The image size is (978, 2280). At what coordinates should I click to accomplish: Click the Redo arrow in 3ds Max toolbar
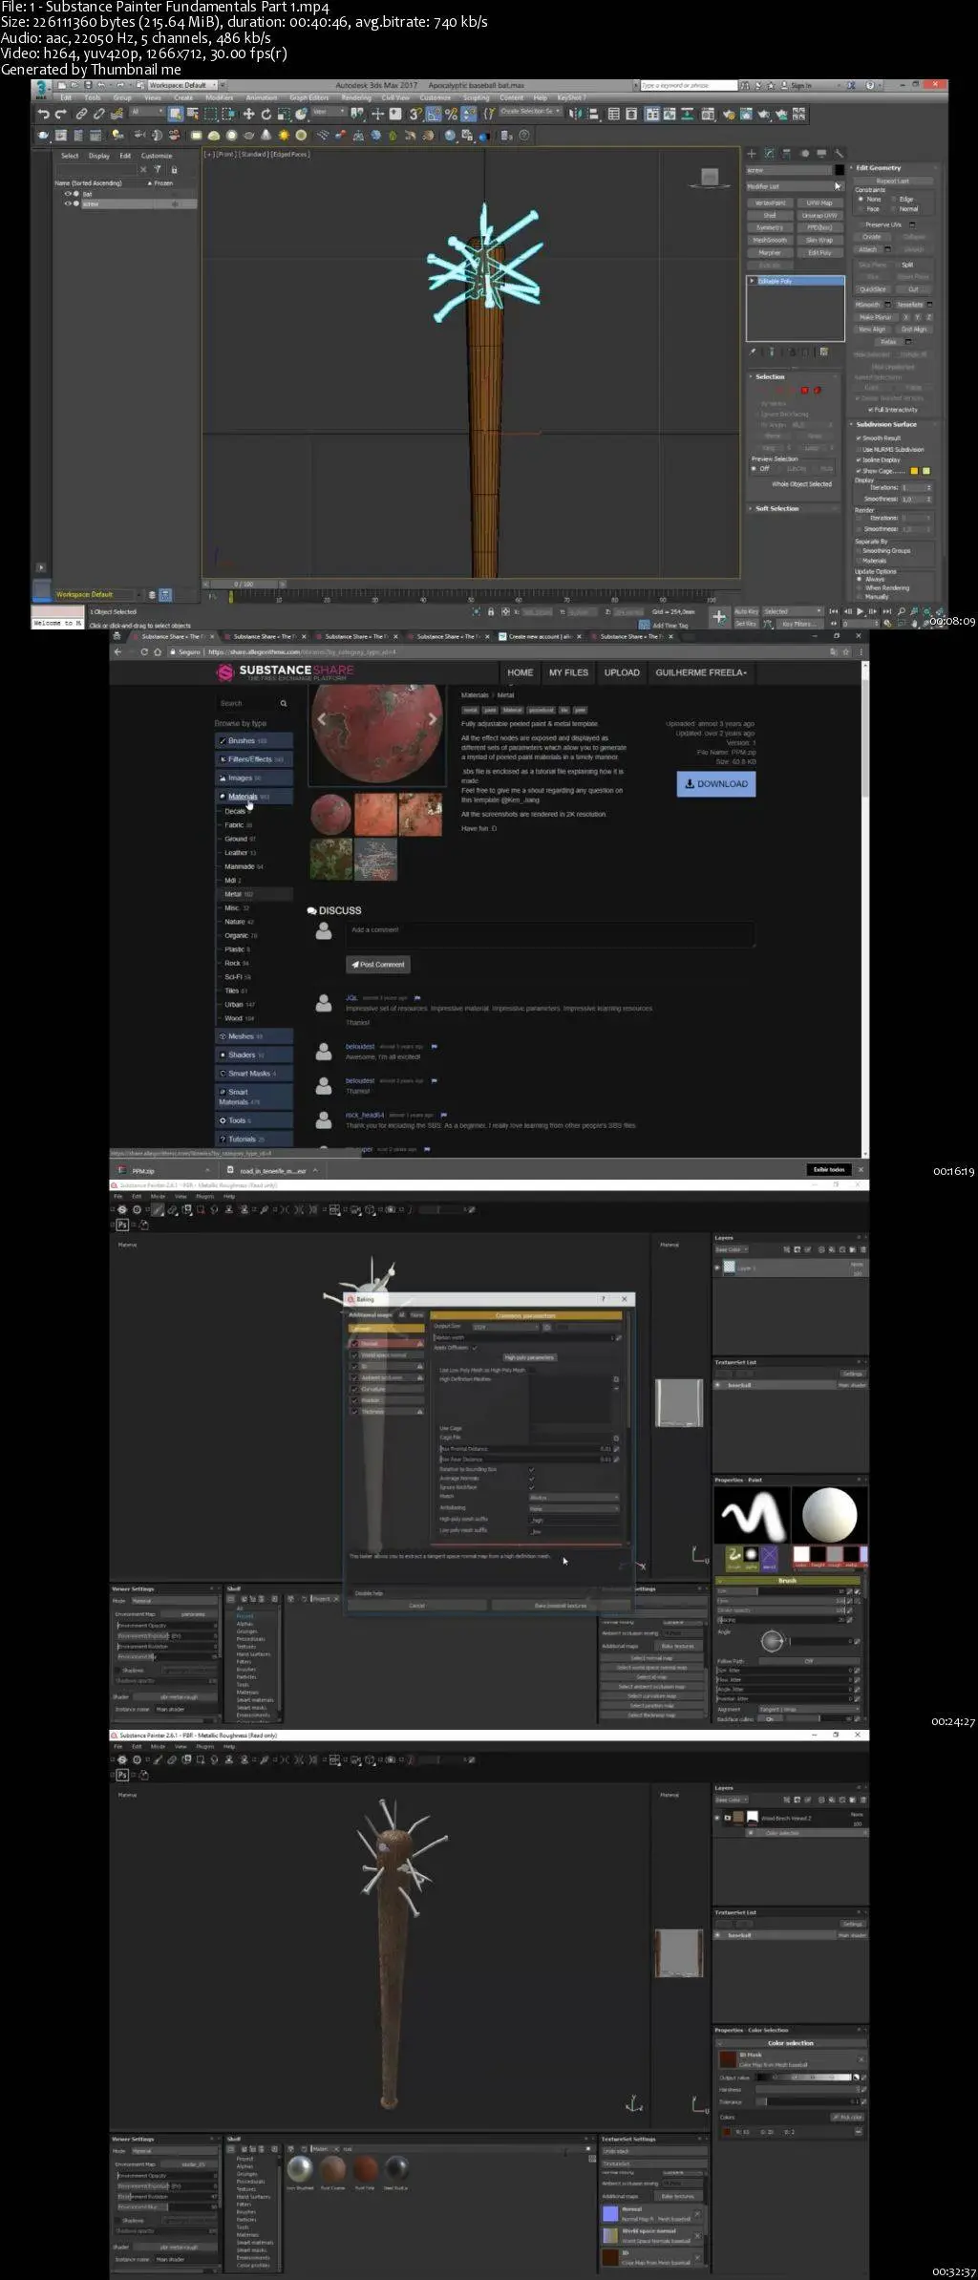click(61, 114)
